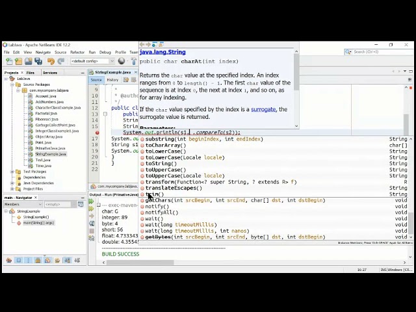Toggle Show Fields filter in Navigator
The image size is (416, 312).
click(x=19, y=260)
